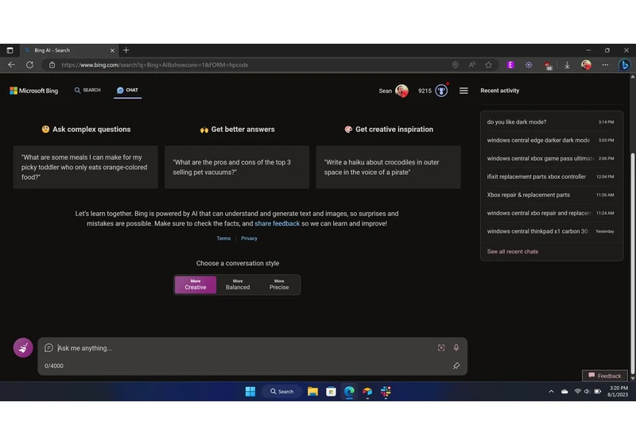Viewport: 636px width, 445px height.
Task: Switch to the CHAT tab
Action: 127,90
